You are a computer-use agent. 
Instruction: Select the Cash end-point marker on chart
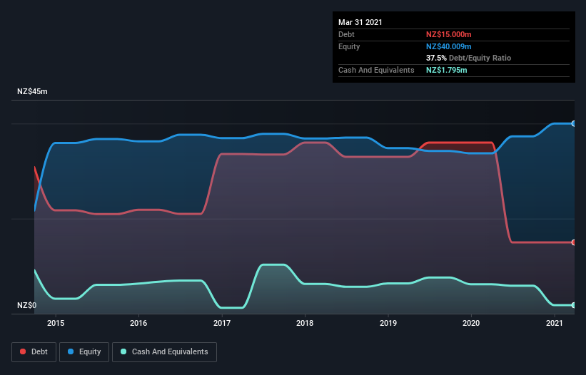[574, 305]
